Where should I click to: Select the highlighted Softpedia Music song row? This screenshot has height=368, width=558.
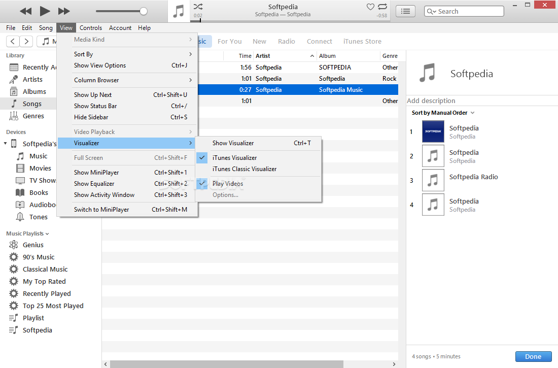(x=298, y=90)
